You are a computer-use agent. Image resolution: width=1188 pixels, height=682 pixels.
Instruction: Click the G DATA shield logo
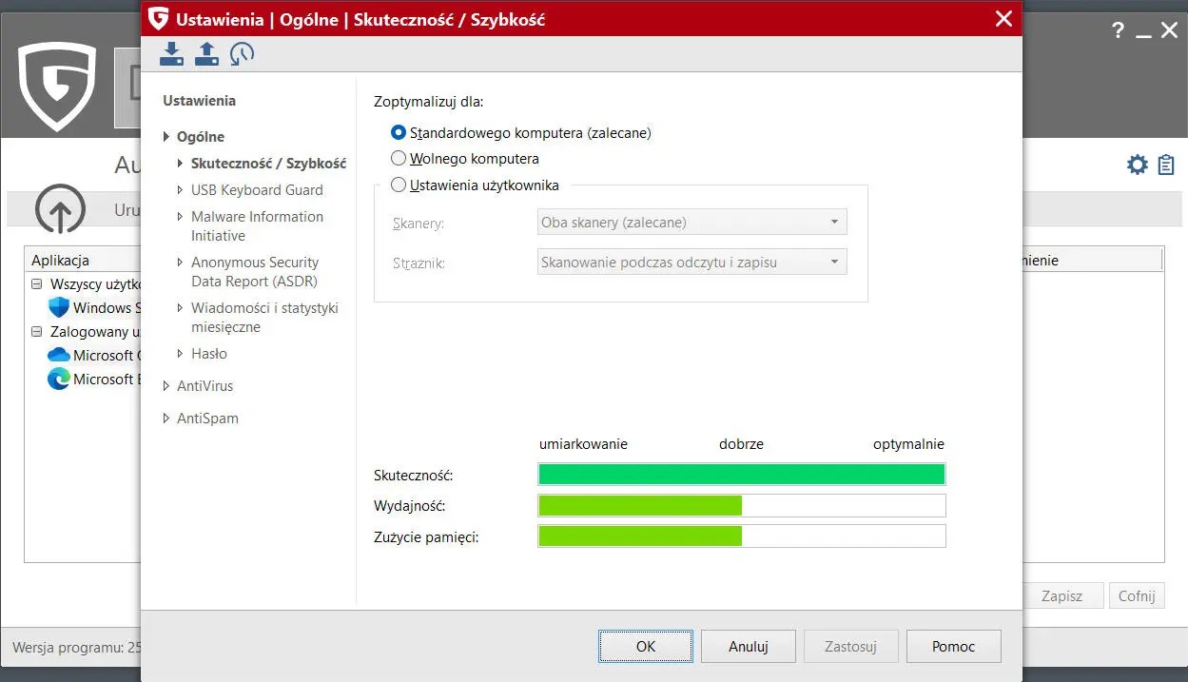[x=57, y=86]
